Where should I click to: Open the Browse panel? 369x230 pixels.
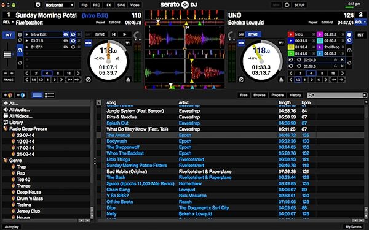click(260, 95)
